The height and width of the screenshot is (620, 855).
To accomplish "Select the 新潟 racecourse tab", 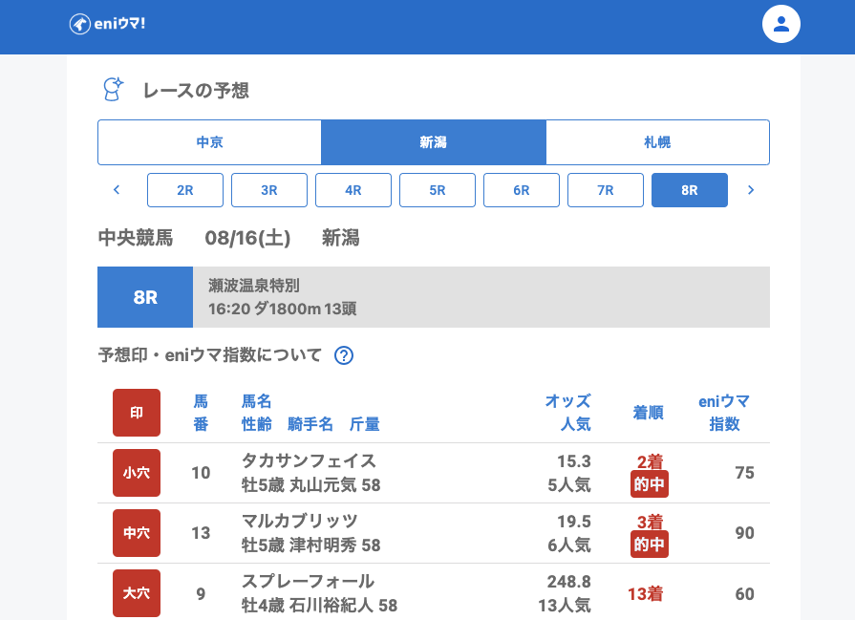I will coord(433,142).
